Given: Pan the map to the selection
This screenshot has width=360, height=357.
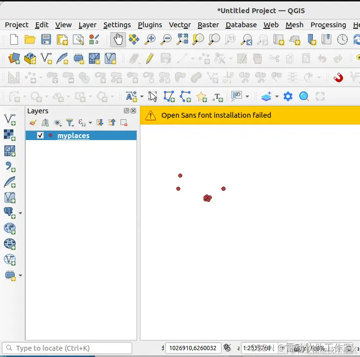Looking at the screenshot, I should click(134, 39).
